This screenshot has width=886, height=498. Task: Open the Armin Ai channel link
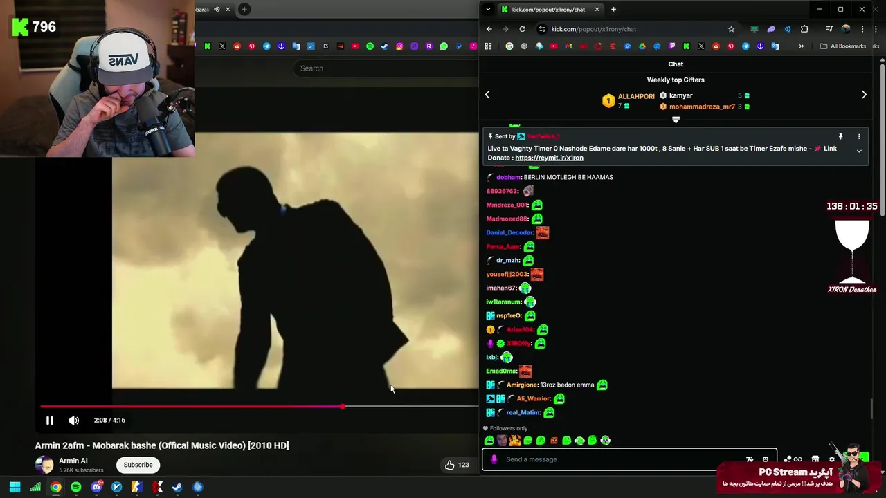coord(73,461)
